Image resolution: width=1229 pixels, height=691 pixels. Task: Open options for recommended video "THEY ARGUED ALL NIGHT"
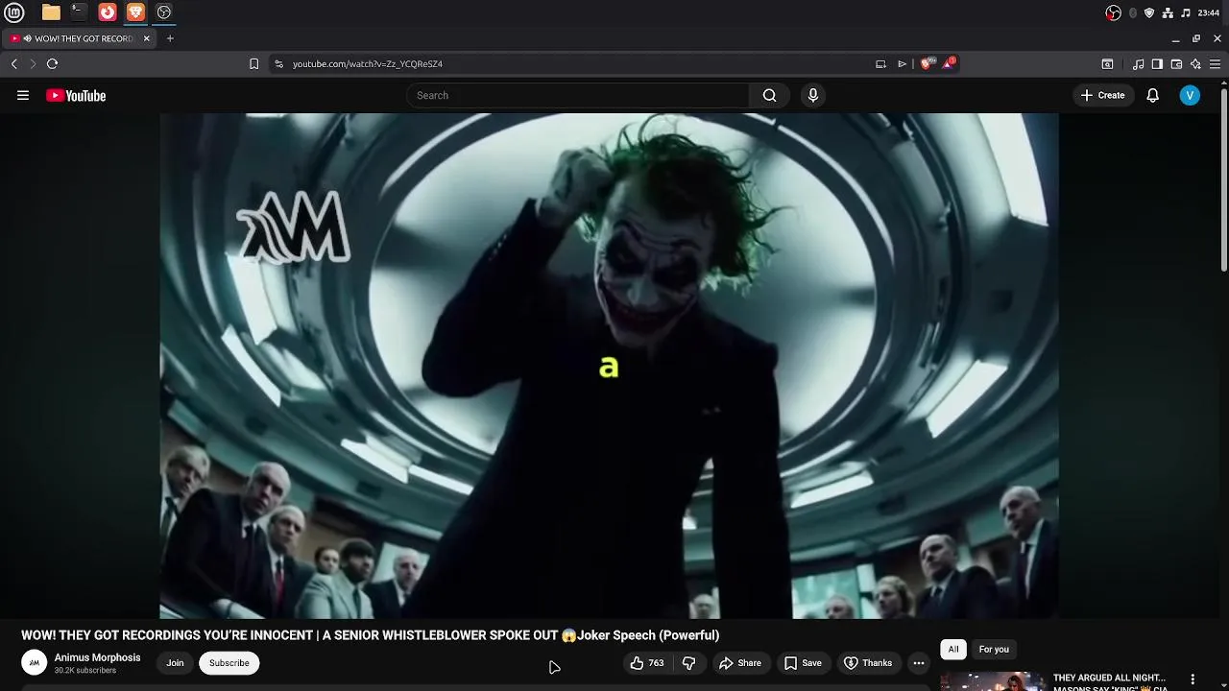pyautogui.click(x=1193, y=679)
